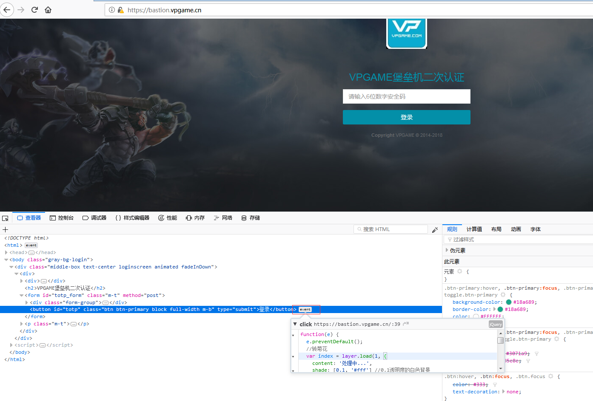593x401 pixels.
Task: Select the highlighted button id totp row
Action: [x=221, y=310]
